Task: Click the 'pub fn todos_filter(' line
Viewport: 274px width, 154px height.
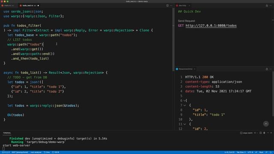Action: 22,26
